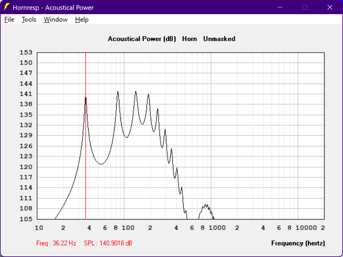
Task: Click the 153 dB y-axis label
Action: point(26,53)
